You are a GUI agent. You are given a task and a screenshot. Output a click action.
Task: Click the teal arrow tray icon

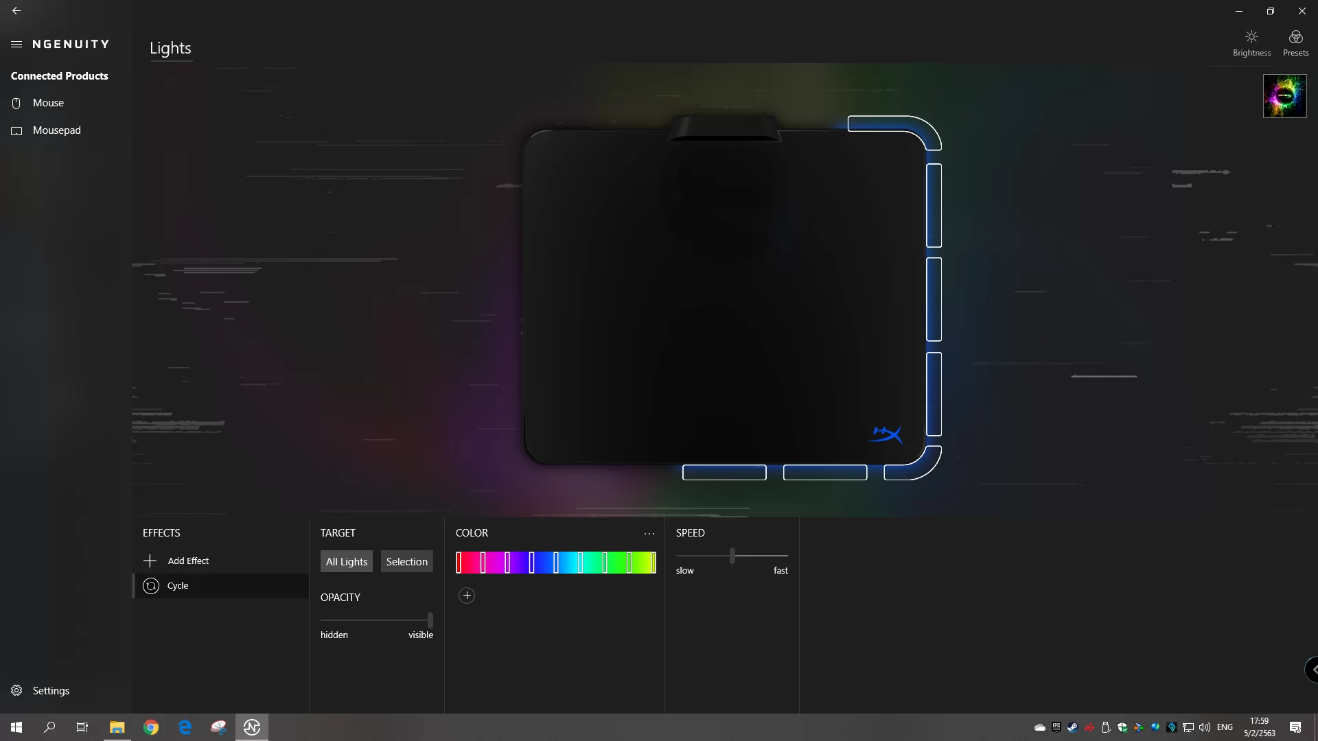pyautogui.click(x=1172, y=727)
